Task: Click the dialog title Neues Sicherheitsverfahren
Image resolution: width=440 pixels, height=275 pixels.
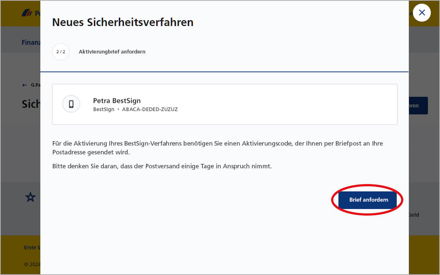Action: click(123, 22)
